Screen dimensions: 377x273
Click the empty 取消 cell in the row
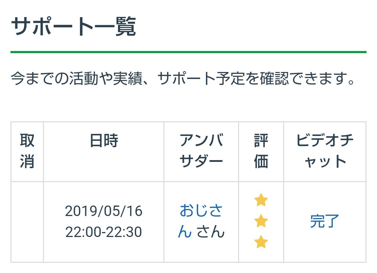pyautogui.click(x=27, y=222)
